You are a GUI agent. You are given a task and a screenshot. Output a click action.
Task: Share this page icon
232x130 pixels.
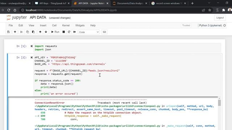click(x=203, y=10)
